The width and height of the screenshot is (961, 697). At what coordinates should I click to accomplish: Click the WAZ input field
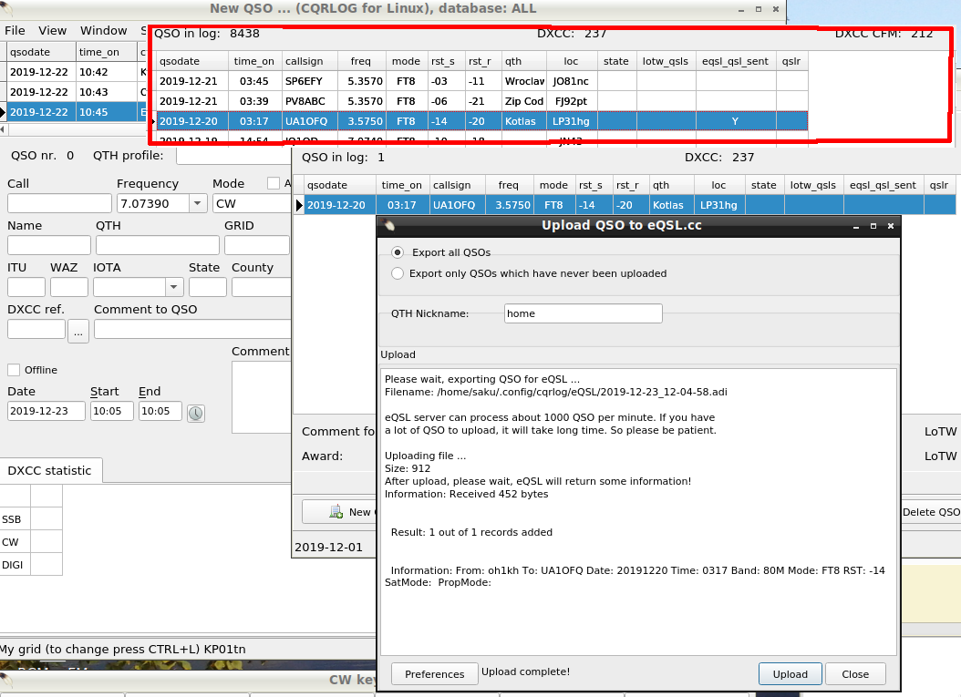pos(69,287)
